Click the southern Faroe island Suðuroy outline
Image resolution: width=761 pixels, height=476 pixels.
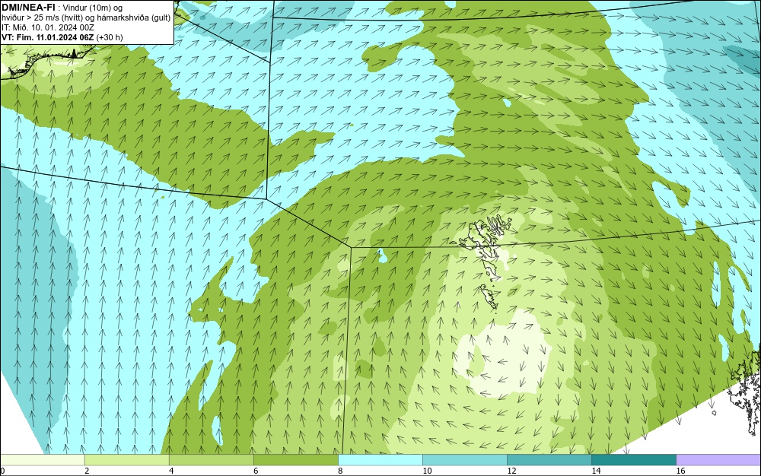pos(489,297)
